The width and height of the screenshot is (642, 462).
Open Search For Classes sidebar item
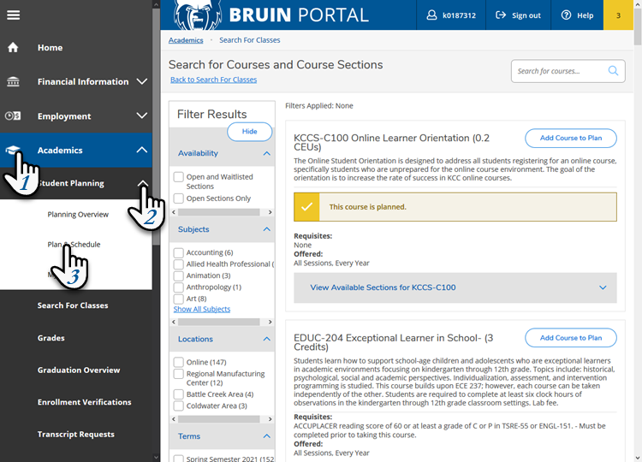73,305
